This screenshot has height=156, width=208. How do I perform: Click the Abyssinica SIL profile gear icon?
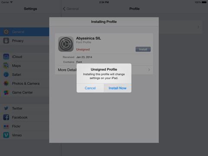tap(66, 44)
